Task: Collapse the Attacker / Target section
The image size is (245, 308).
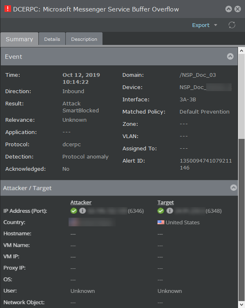Action: [x=234, y=187]
